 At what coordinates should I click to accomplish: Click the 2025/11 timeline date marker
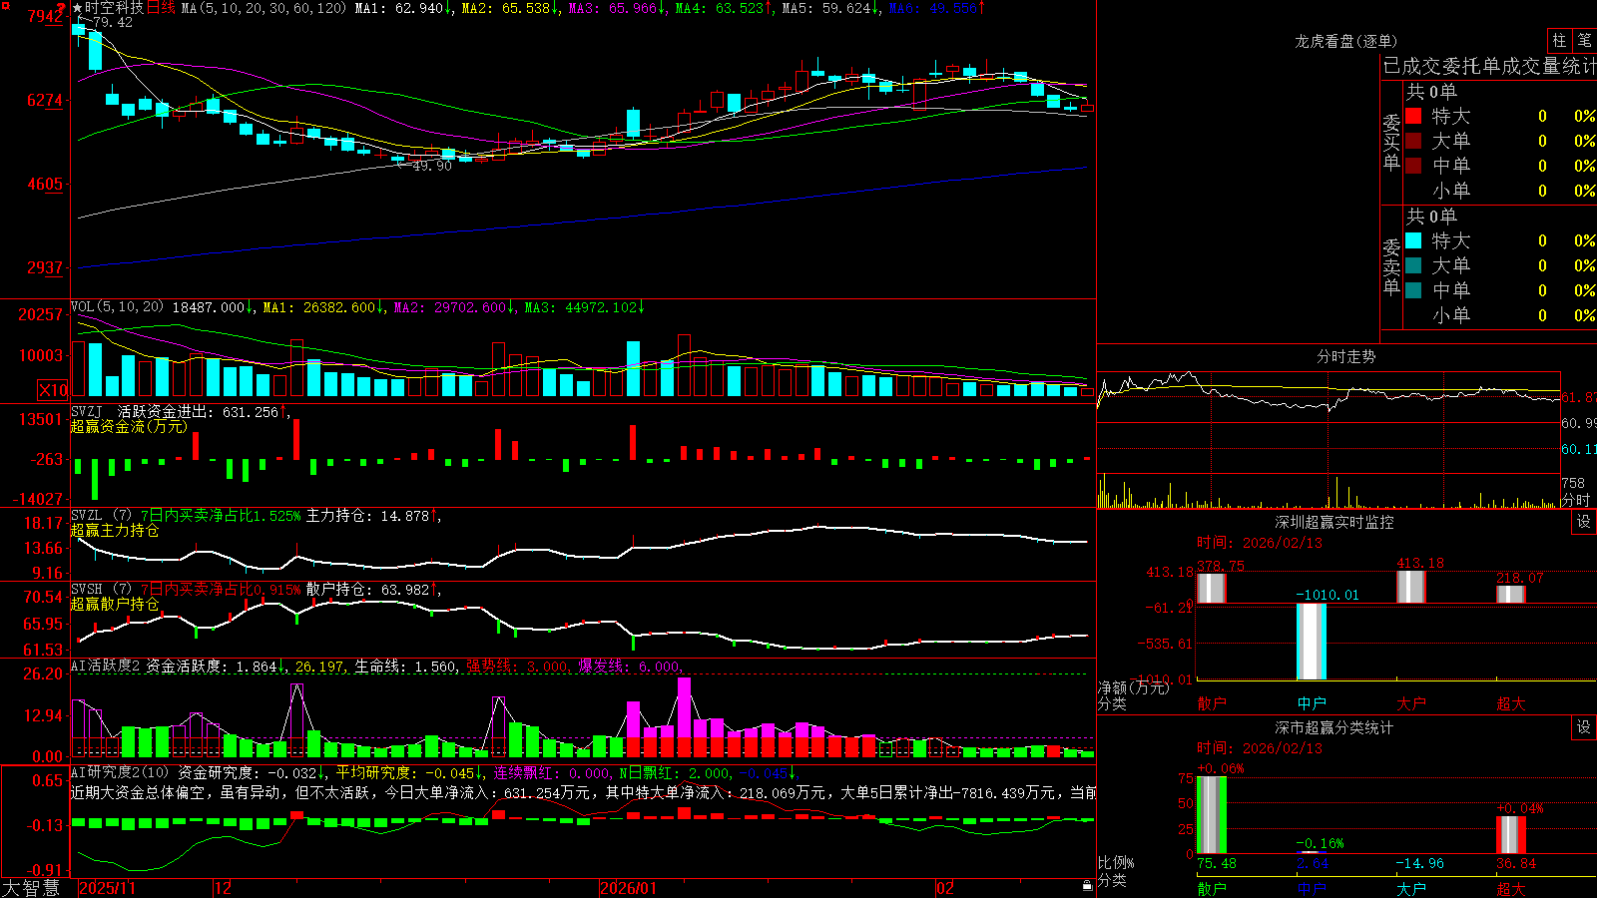tap(107, 888)
